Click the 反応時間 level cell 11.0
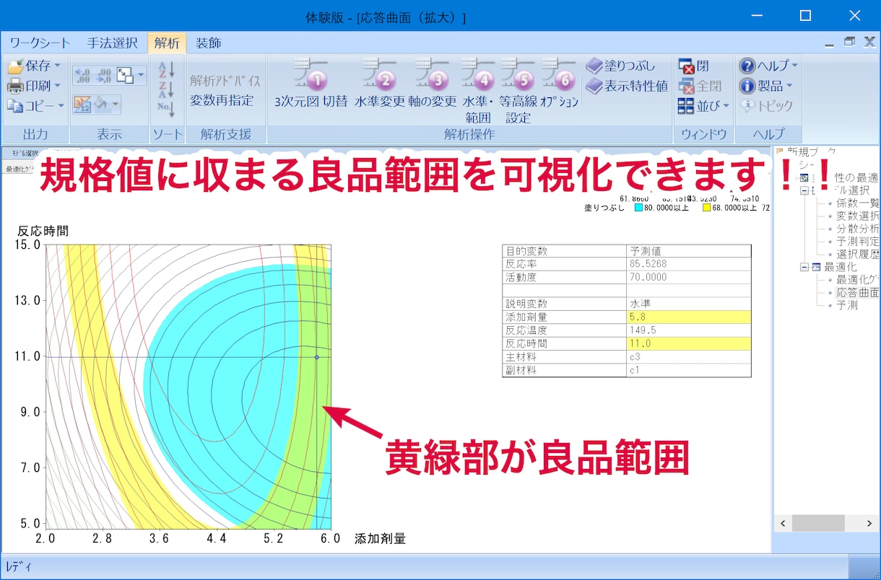881x580 pixels. pos(688,343)
